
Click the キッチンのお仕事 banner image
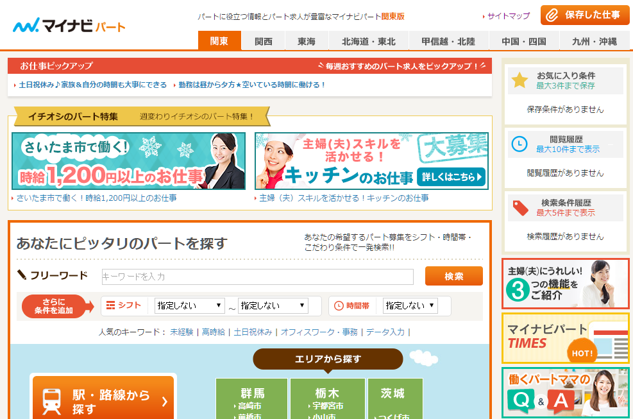pos(371,161)
